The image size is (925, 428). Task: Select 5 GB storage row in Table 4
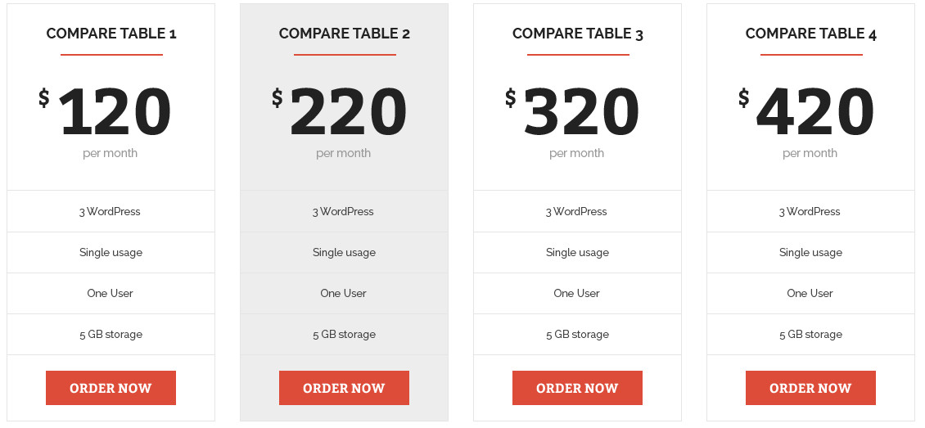810,334
